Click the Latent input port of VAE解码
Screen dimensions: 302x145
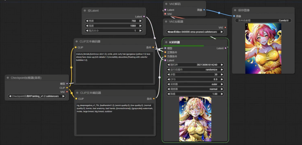click(165, 10)
